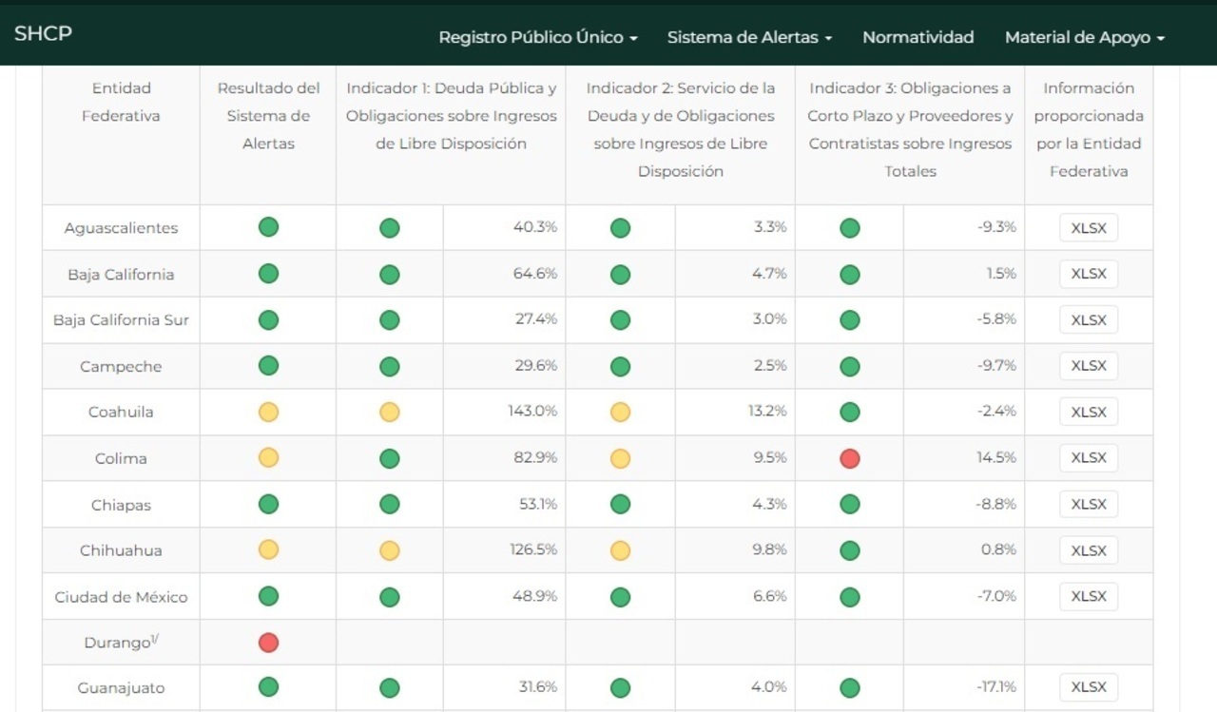Click Guanajuato's green Indicador 3 circle
The image size is (1217, 712).
[x=850, y=688]
